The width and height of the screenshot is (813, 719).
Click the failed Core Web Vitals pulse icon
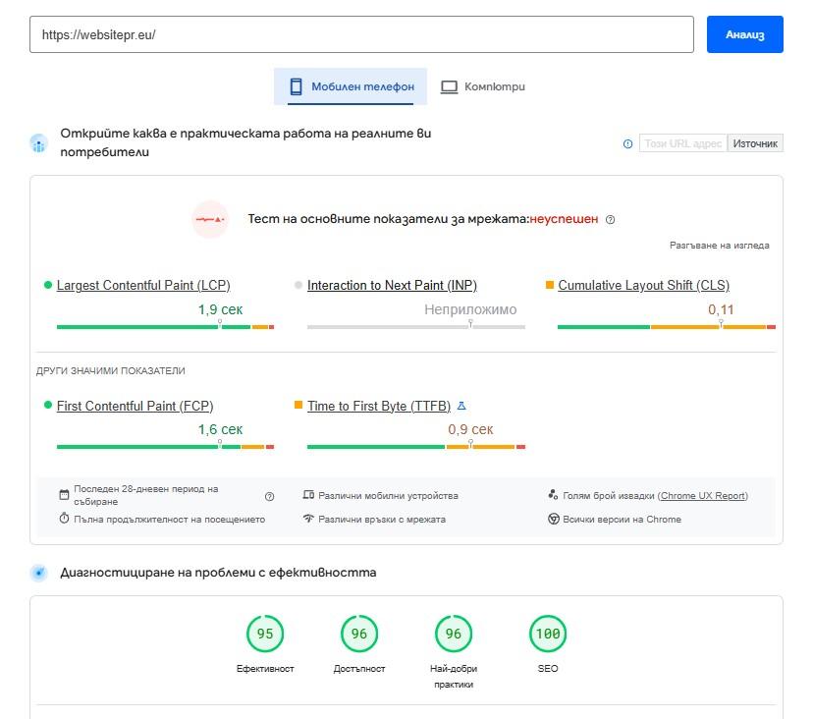pos(210,219)
